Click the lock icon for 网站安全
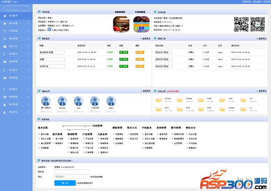The image size is (271, 191). click(x=5, y=112)
